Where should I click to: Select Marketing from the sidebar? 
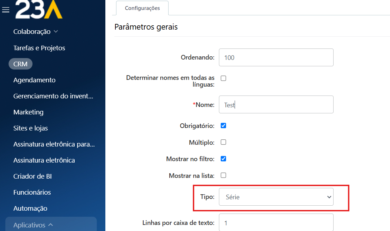coord(28,112)
